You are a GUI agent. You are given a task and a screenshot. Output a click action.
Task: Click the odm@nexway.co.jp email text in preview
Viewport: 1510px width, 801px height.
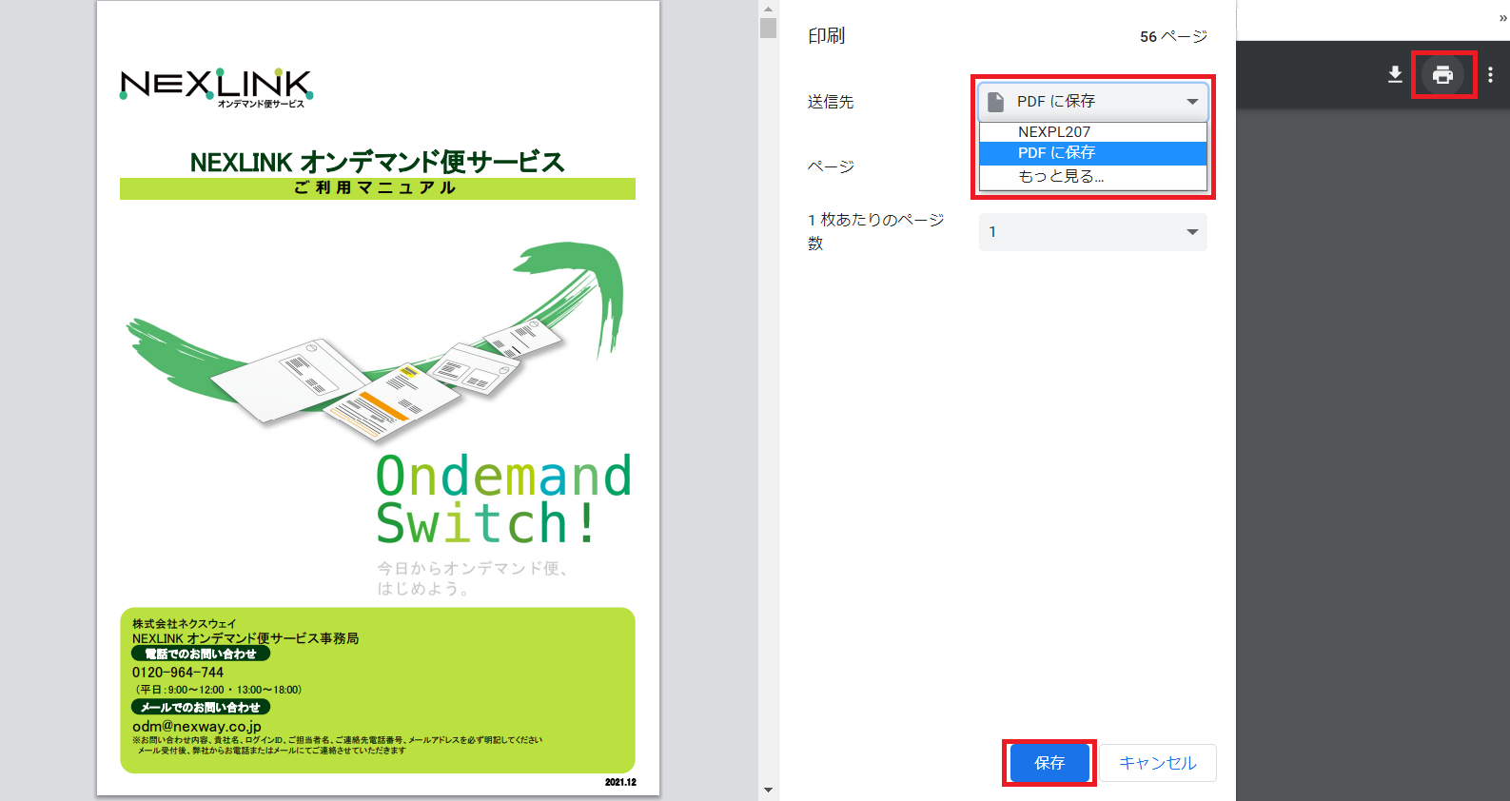click(x=197, y=726)
